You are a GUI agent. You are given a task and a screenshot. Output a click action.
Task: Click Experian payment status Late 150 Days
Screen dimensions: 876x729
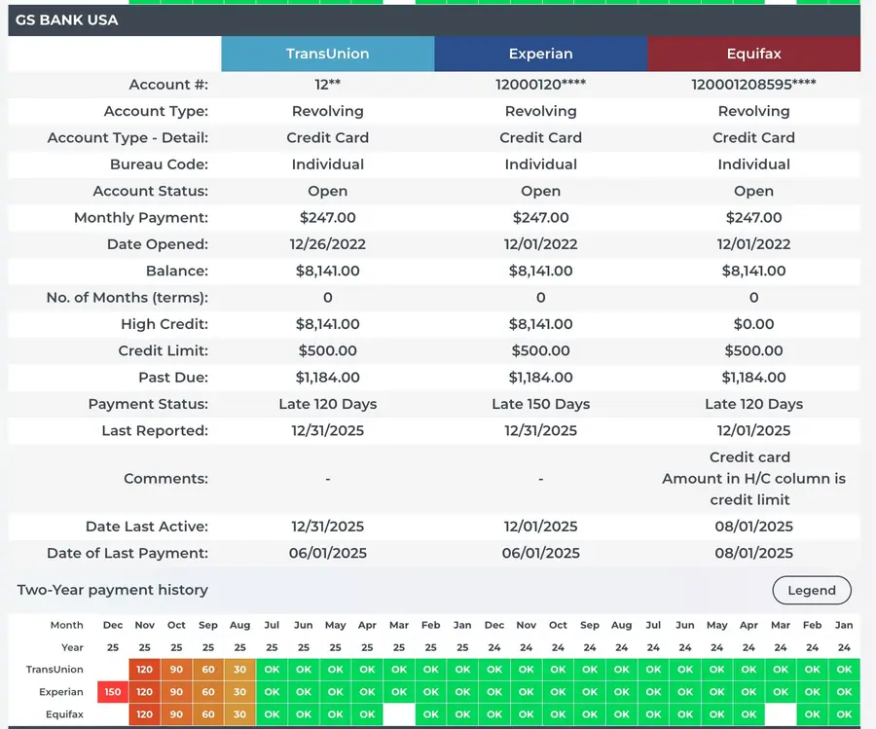click(x=541, y=404)
